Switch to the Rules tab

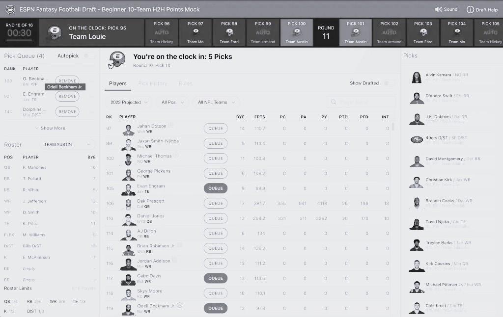tap(185, 83)
